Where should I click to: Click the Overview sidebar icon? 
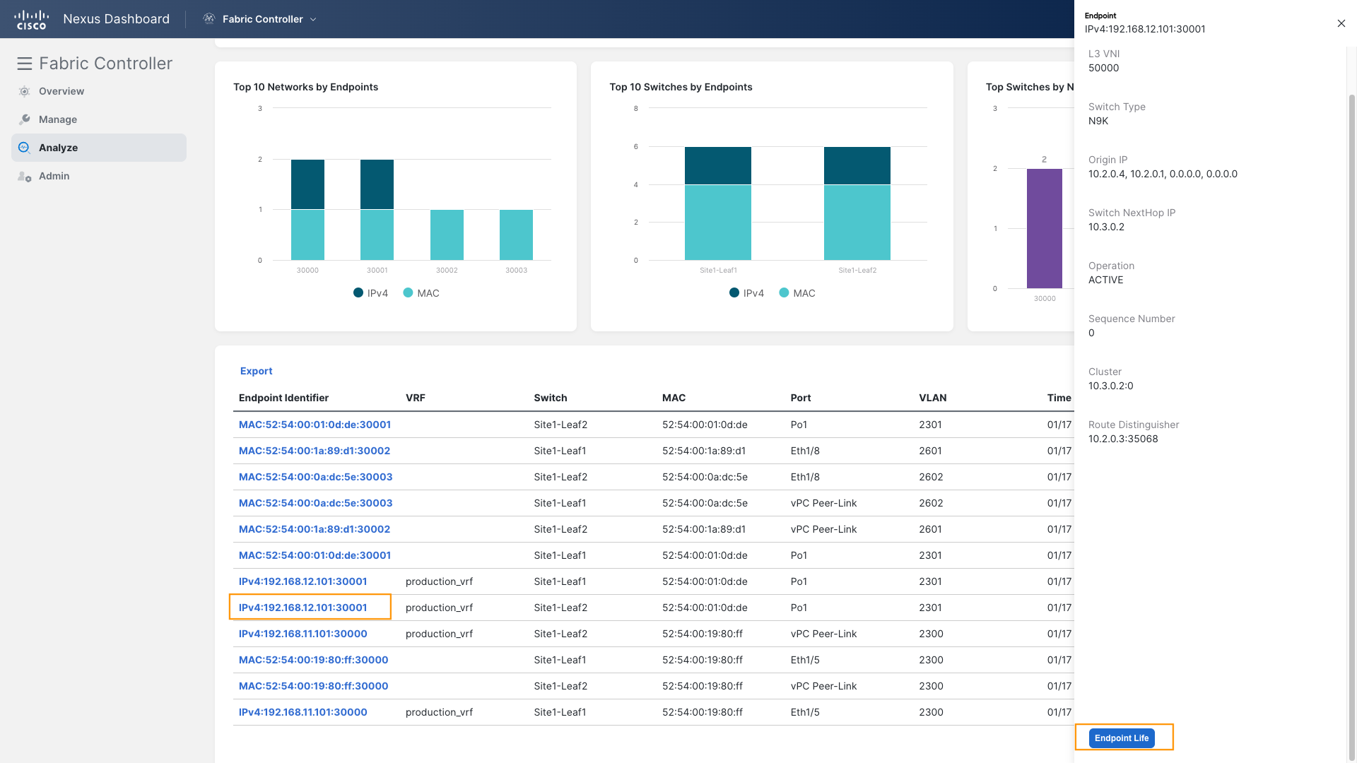click(x=24, y=91)
